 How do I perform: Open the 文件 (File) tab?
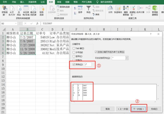pos(5,2)
